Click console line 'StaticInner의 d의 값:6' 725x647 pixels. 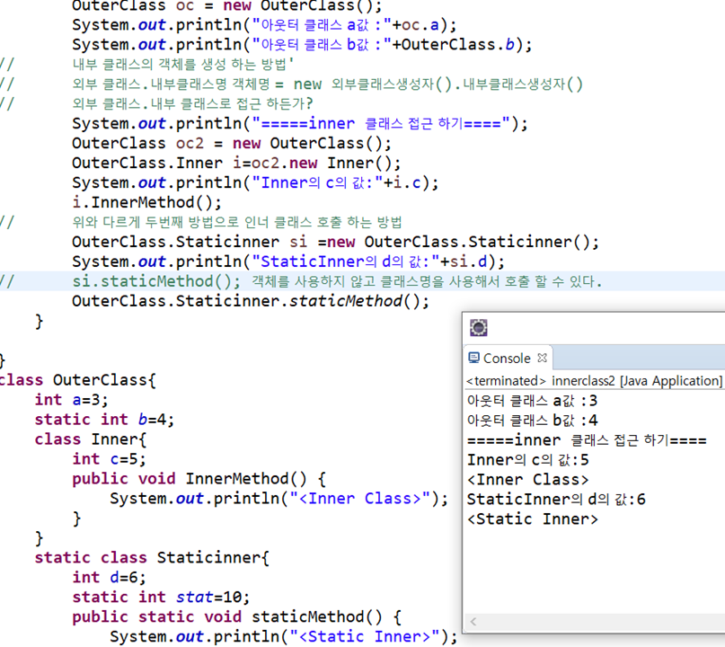[556, 500]
